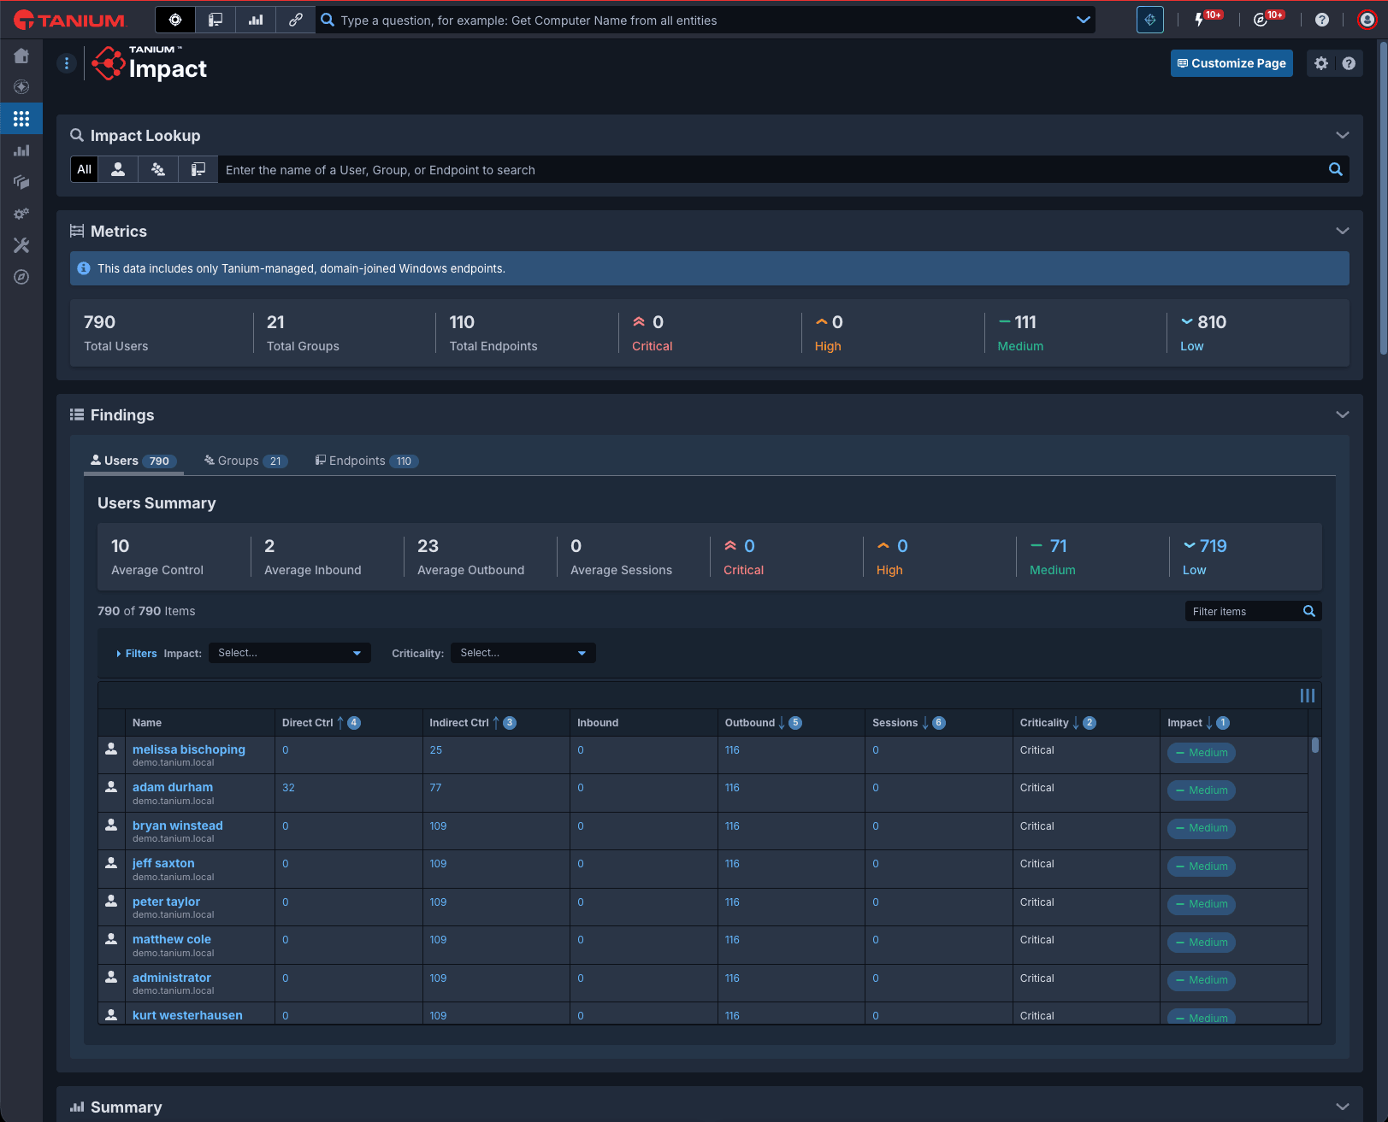Open the help question mark in top bar
Screen dimensions: 1388x1122
point(1322,20)
